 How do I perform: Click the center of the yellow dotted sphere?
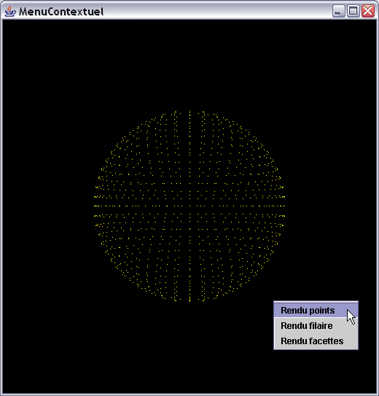(x=189, y=206)
